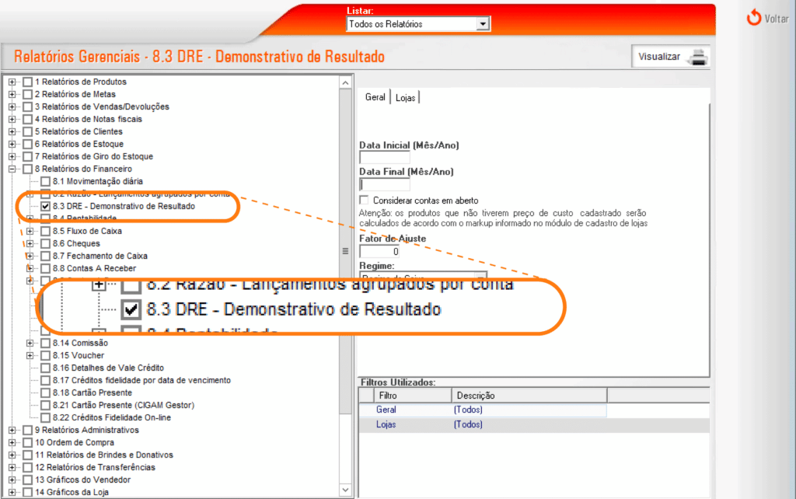Screen dimensions: 796x499
Task: Click tree scrollbar down arrow
Action: 345,490
